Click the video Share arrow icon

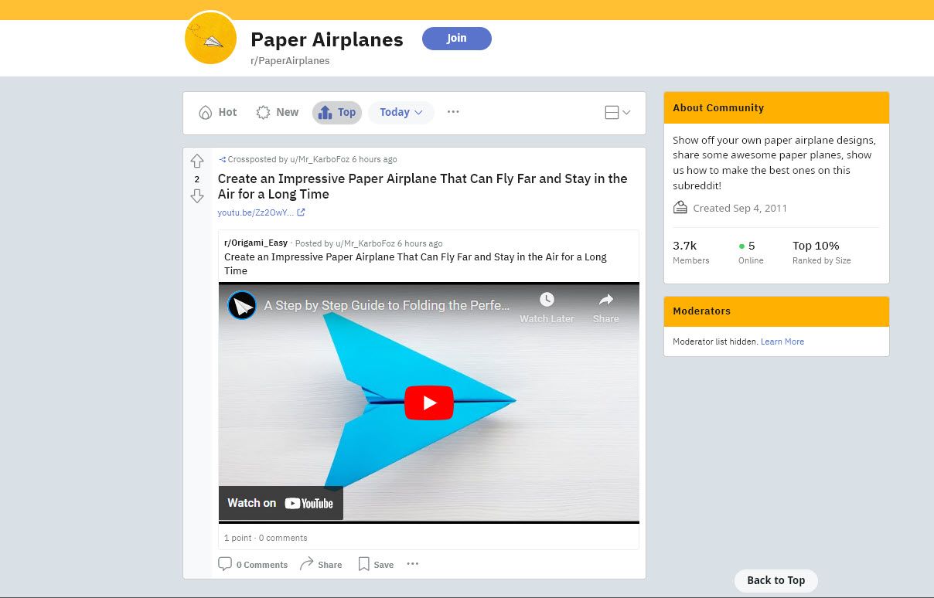[x=606, y=299]
